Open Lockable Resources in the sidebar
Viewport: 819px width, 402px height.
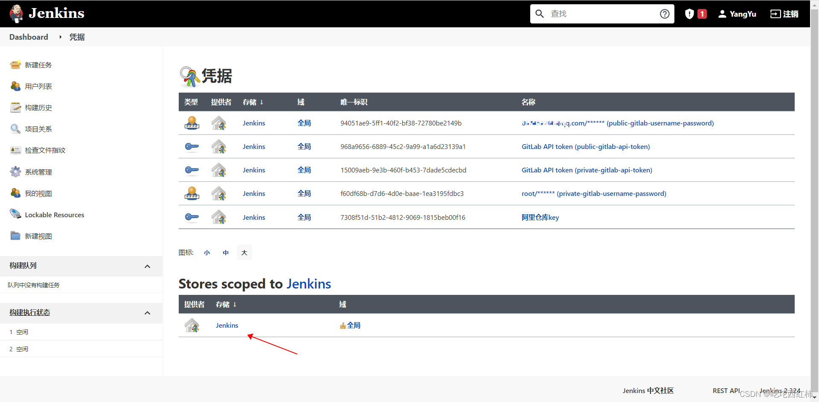[x=55, y=215]
